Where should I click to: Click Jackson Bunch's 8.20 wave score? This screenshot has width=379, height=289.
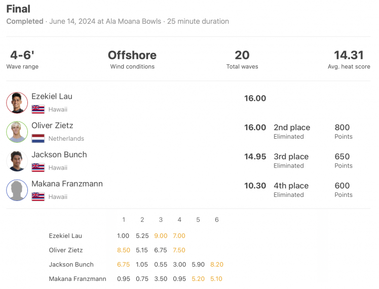(x=216, y=264)
